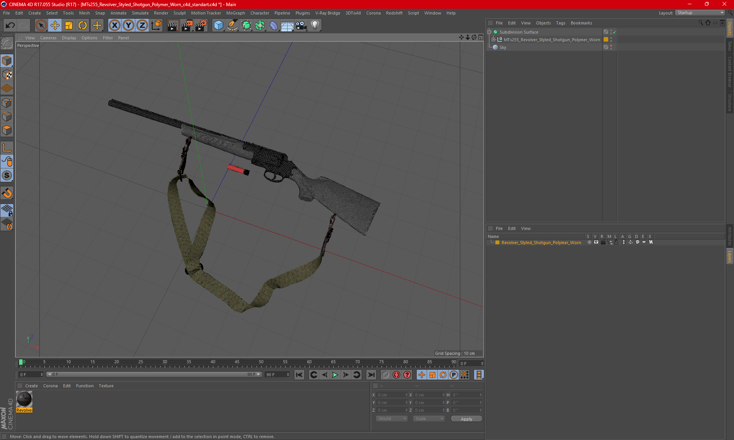The height and width of the screenshot is (440, 734).
Task: Open the Content Browser side tab
Action: coord(730,72)
